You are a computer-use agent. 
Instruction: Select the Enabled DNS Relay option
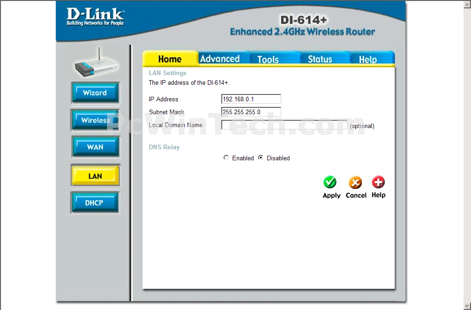coord(226,158)
